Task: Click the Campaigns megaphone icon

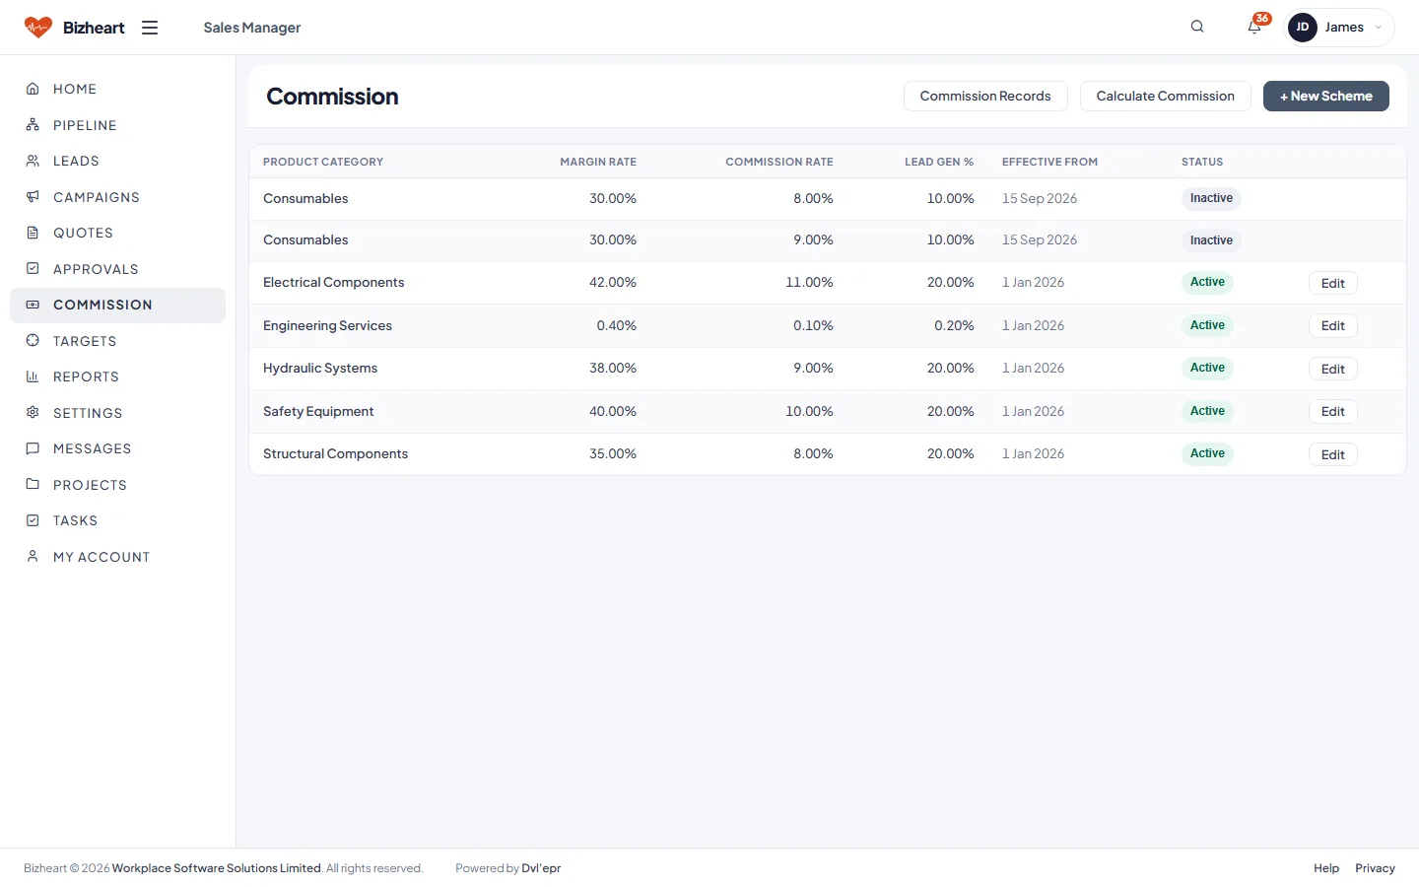Action: click(33, 197)
